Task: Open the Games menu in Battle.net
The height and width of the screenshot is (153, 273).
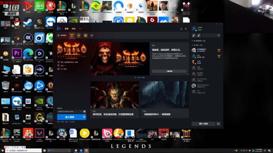Action: coord(67,29)
